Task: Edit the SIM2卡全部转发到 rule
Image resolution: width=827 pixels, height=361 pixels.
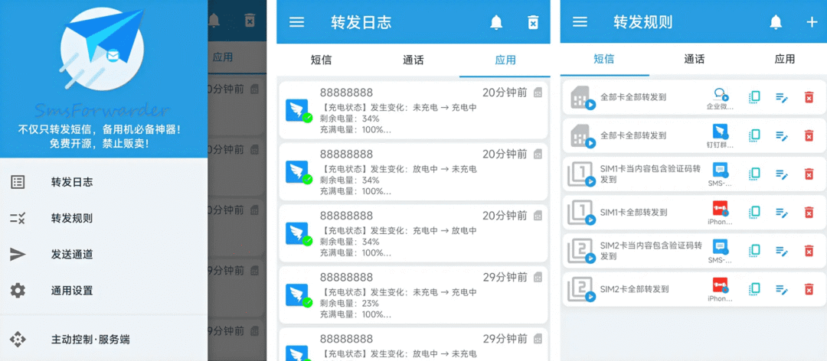Action: click(x=782, y=290)
